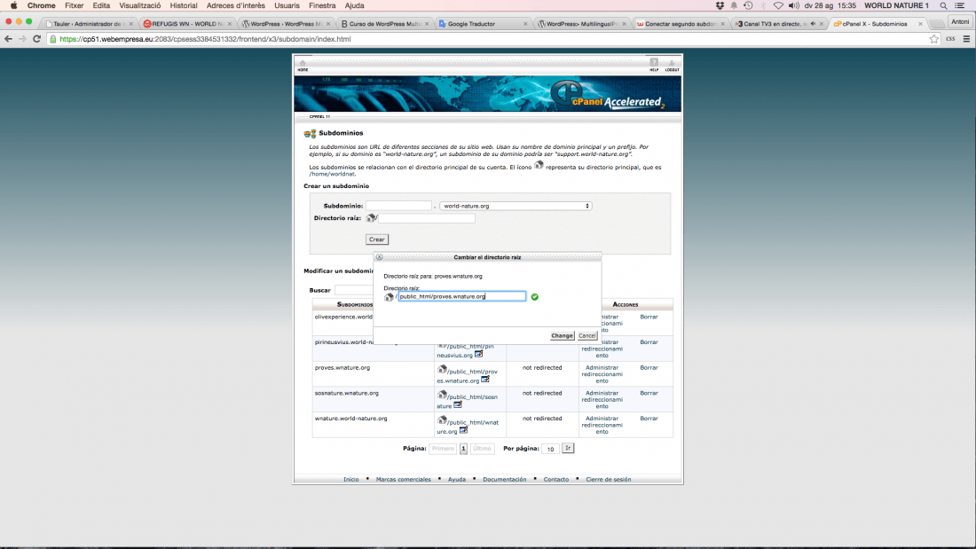Click the Cancel button in the dialog

[x=587, y=335]
